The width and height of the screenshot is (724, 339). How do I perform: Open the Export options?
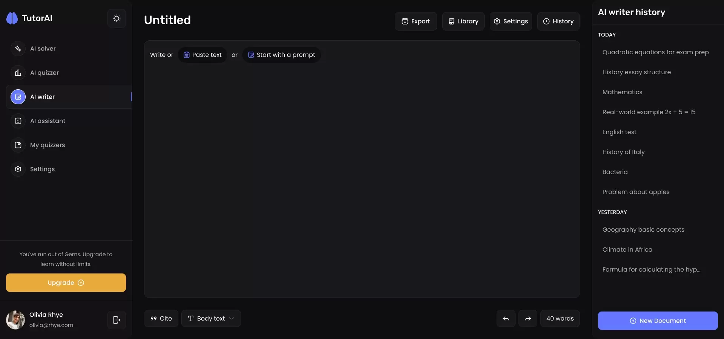[416, 21]
